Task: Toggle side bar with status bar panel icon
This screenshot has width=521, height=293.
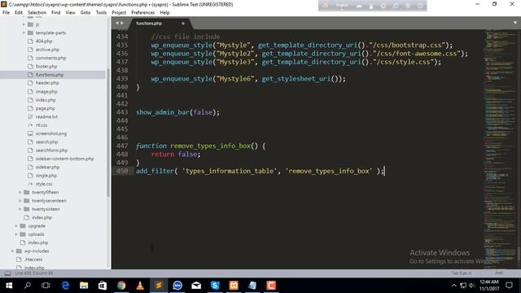Action: click(7, 273)
